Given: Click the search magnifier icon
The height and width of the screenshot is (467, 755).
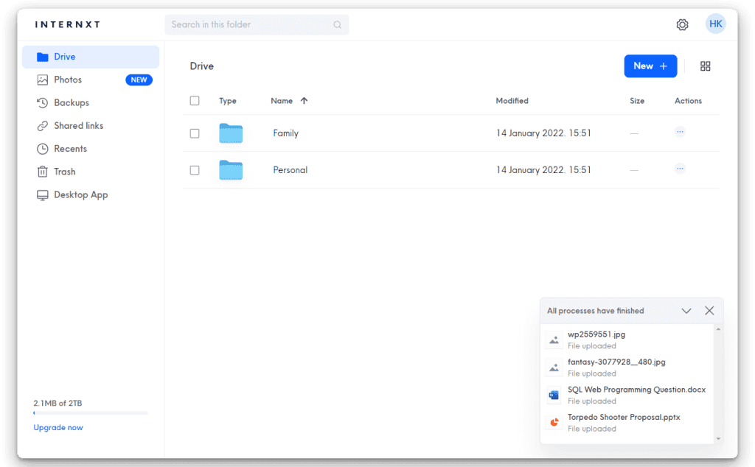Looking at the screenshot, I should click(337, 25).
